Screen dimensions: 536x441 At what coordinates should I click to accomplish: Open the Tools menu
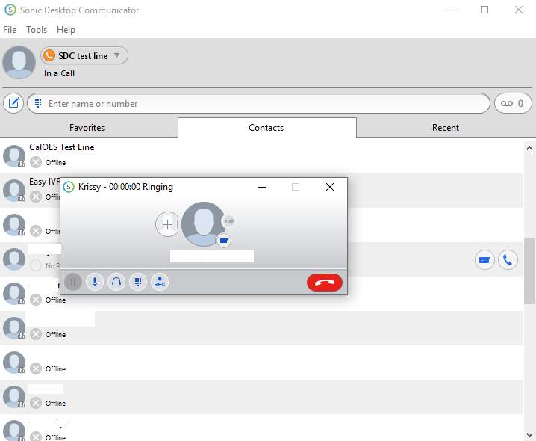point(37,30)
